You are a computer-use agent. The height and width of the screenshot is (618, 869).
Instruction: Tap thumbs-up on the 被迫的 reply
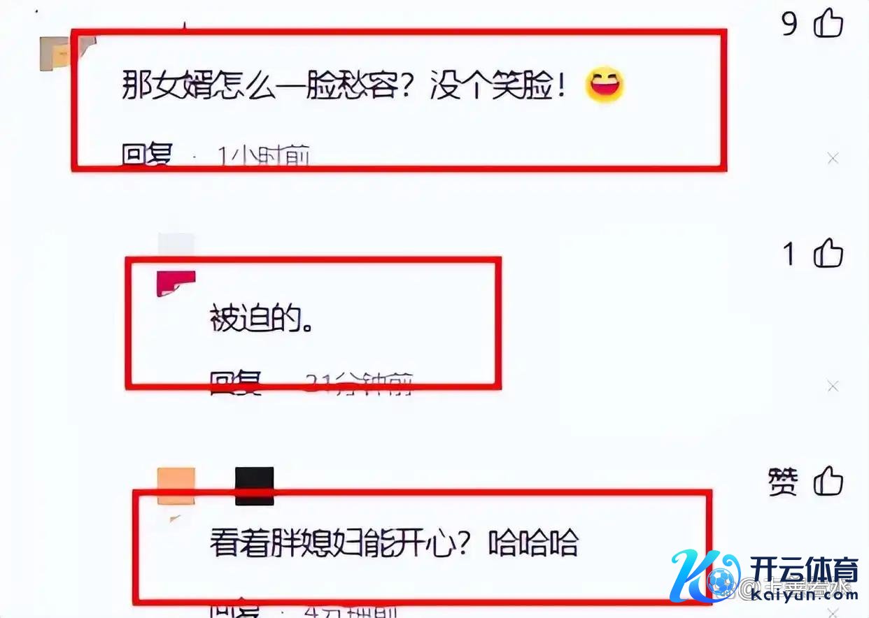pyautogui.click(x=828, y=252)
